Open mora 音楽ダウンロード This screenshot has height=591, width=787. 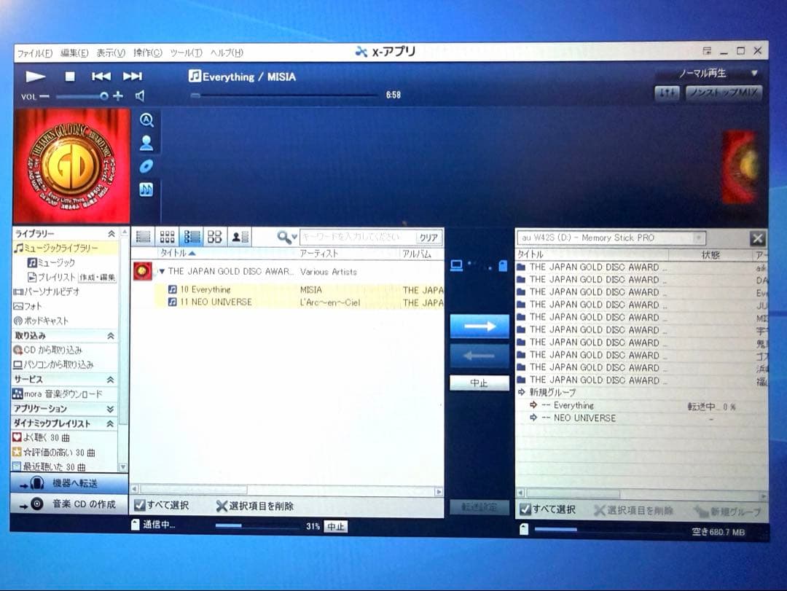pos(58,394)
